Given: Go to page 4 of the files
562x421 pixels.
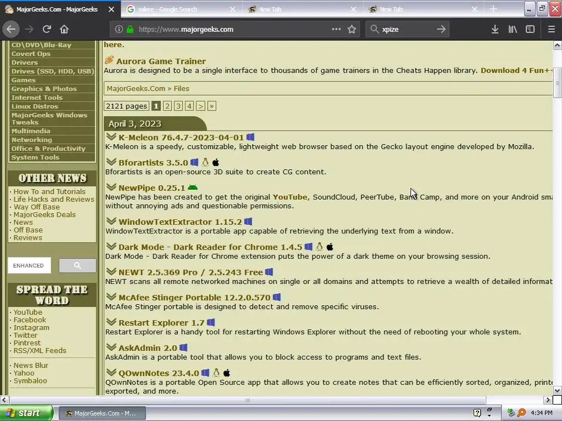Looking at the screenshot, I should [189, 106].
